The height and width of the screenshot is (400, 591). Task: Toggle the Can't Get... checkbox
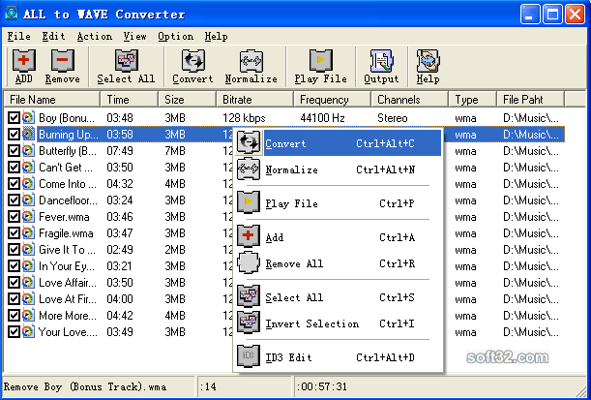(x=14, y=168)
